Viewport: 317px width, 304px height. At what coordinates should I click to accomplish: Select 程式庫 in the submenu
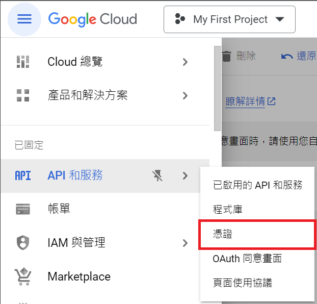[x=257, y=210]
